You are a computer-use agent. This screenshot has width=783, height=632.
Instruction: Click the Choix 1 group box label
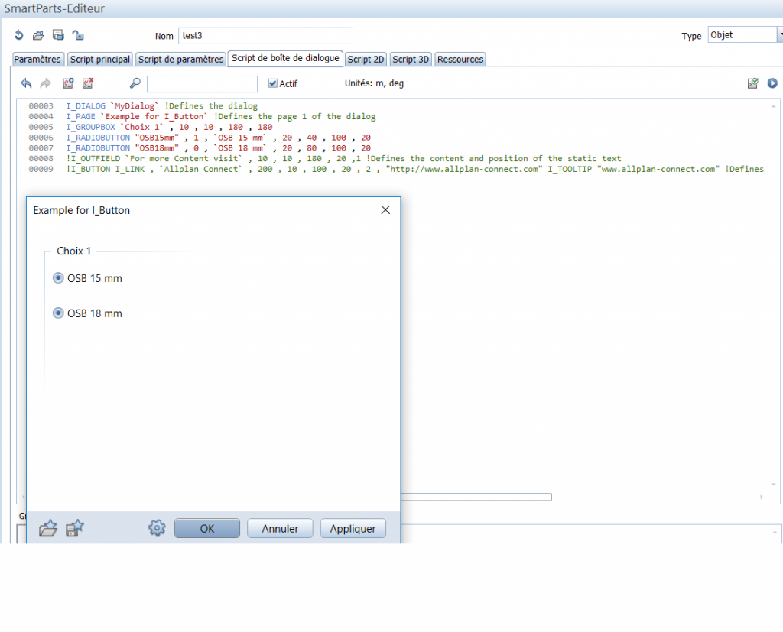point(74,251)
